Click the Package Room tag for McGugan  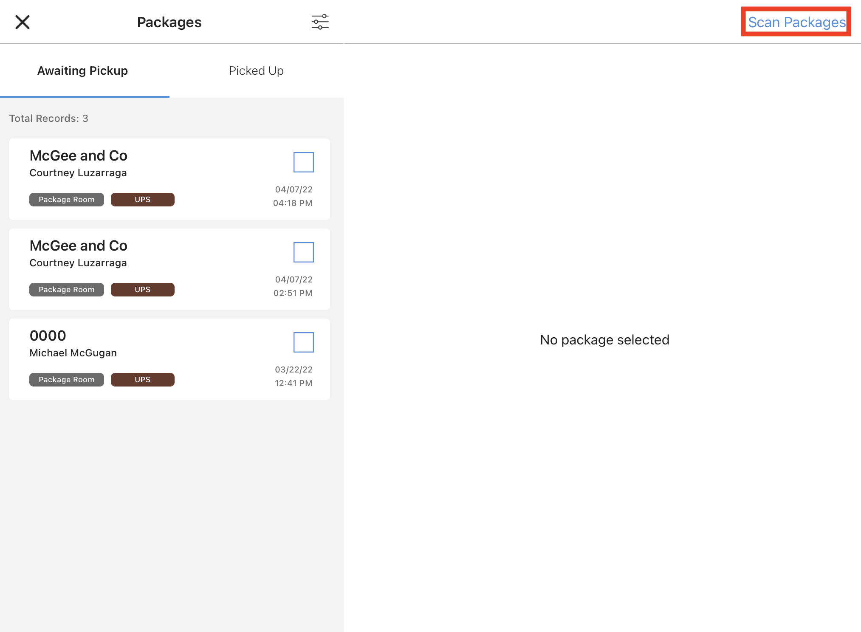click(x=66, y=380)
